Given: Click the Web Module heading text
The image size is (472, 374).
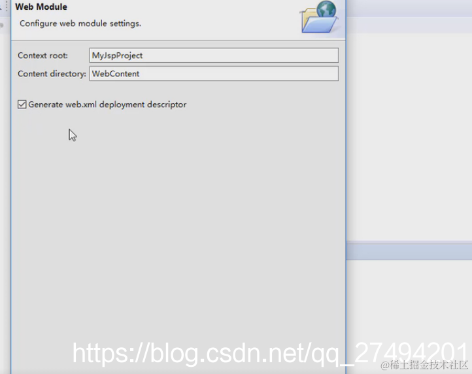Looking at the screenshot, I should click(41, 7).
